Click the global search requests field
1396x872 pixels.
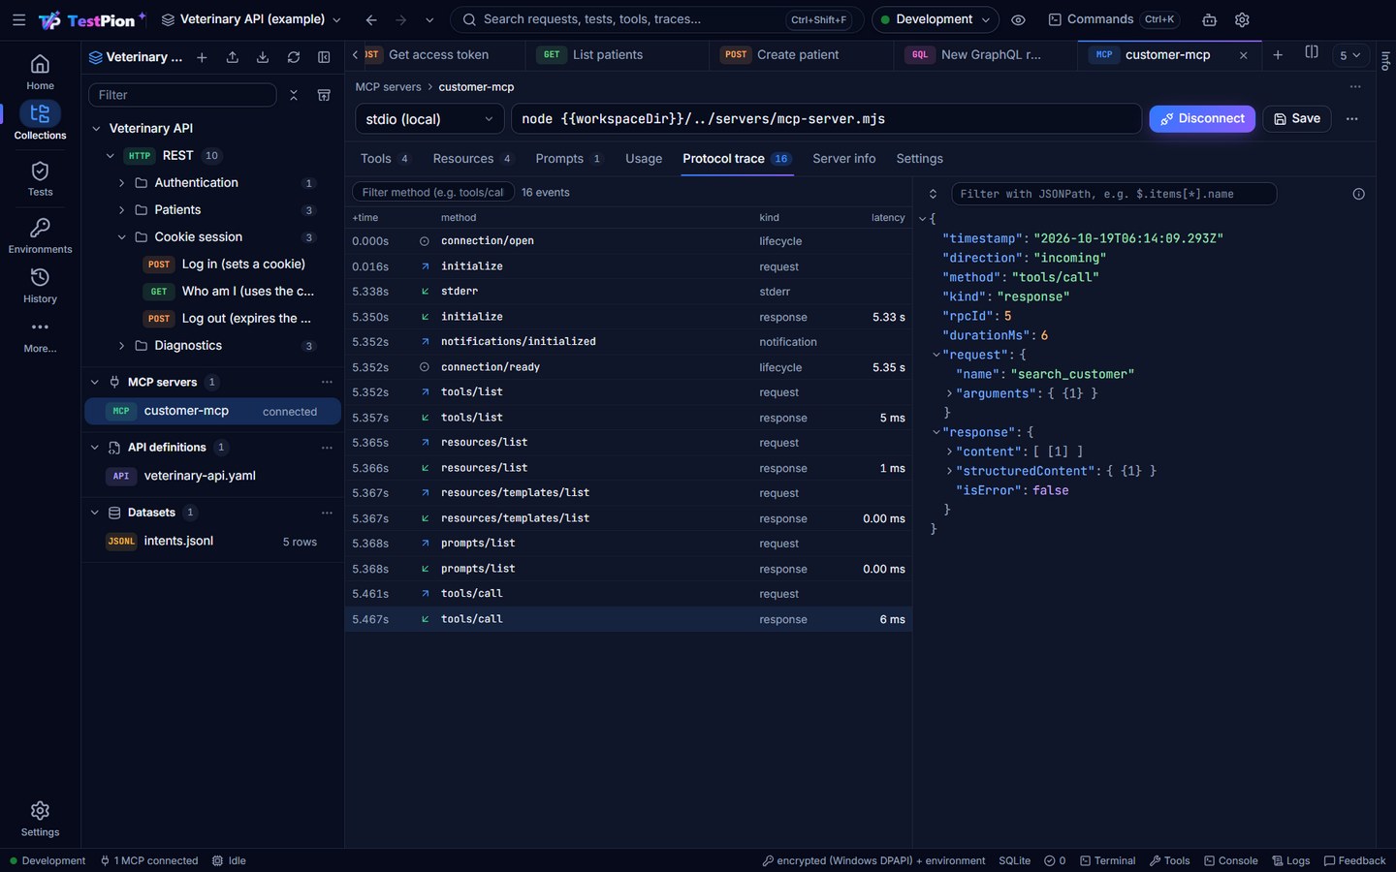[658, 19]
